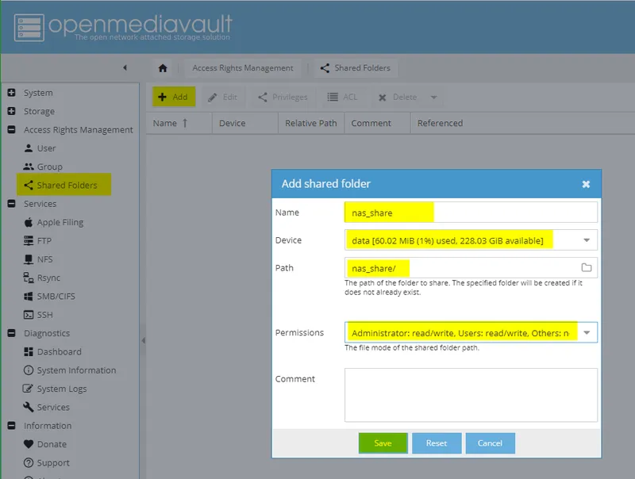Browse folders using the Path folder icon
635x479 pixels.
click(586, 269)
